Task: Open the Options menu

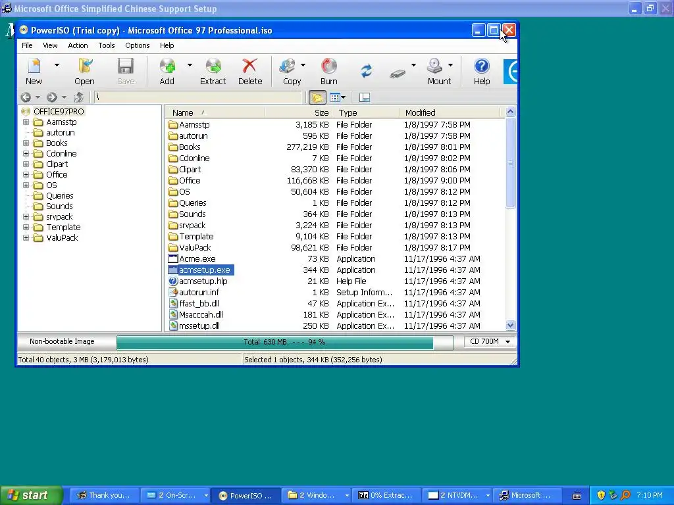Action: 138,45
